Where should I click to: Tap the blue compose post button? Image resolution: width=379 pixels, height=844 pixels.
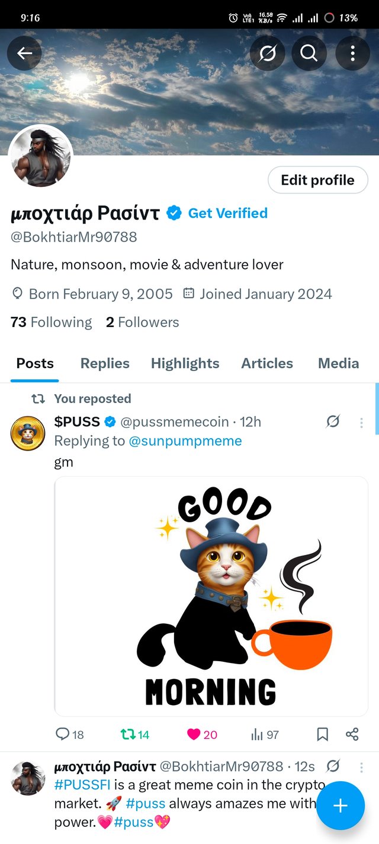click(x=340, y=805)
